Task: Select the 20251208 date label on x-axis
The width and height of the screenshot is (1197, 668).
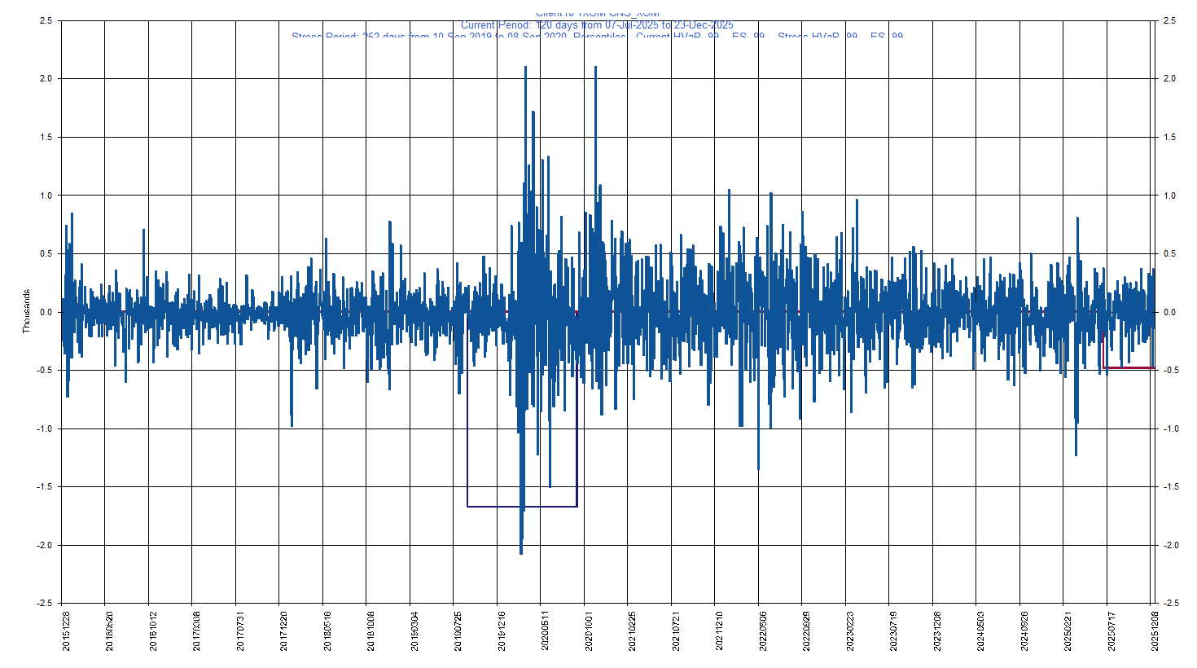Action: click(x=1153, y=632)
